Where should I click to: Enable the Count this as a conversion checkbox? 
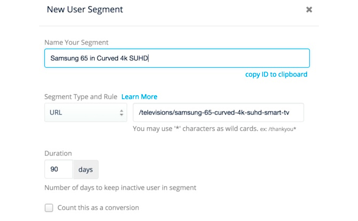pyautogui.click(x=49, y=208)
